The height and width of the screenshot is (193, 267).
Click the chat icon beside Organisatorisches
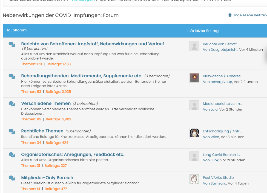tap(12, 155)
